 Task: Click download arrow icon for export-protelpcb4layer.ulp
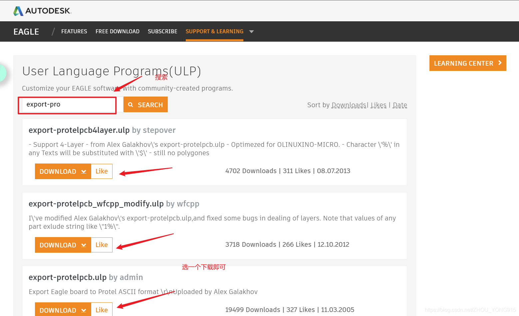[x=84, y=171]
